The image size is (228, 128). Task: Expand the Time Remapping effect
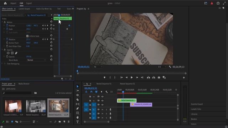click(x=2, y=64)
